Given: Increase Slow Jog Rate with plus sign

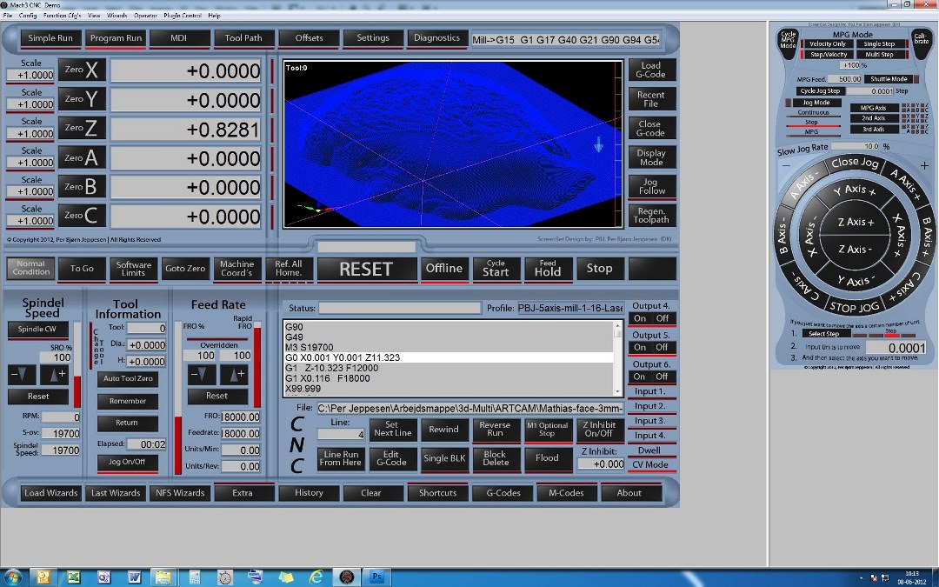Looking at the screenshot, I should click(924, 165).
